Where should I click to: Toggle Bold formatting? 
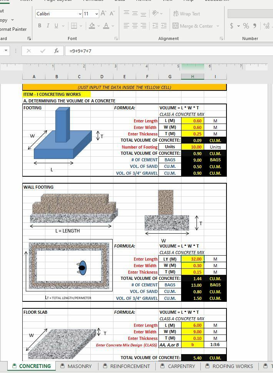tap(40, 26)
